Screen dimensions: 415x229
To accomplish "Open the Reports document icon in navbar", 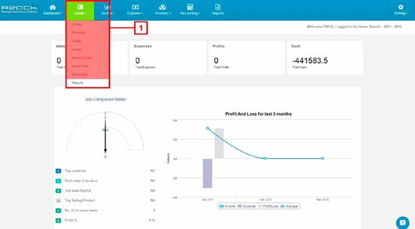I will tap(218, 7).
